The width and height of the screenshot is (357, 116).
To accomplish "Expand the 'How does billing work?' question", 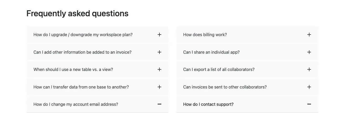I will (205, 35).
